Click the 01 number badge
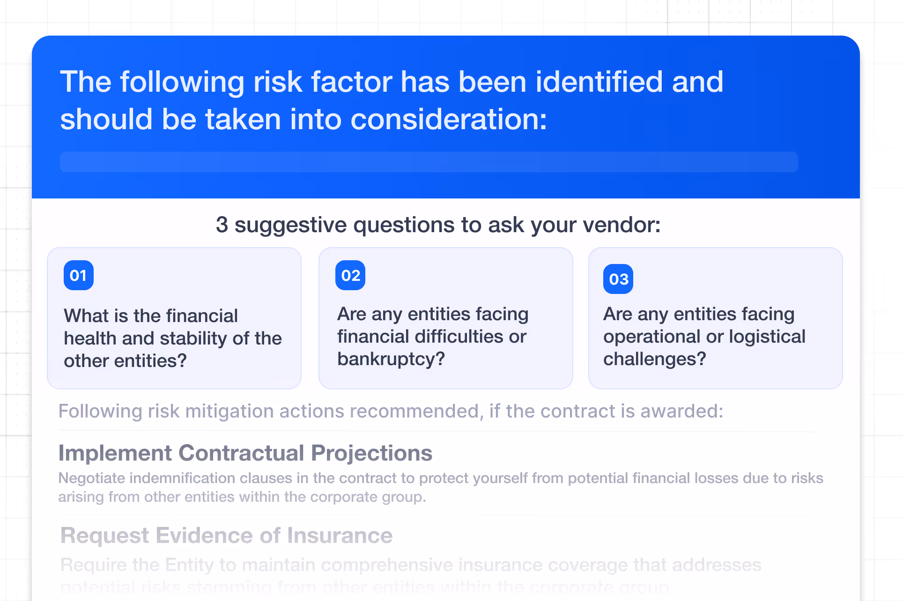The image size is (903, 601). [79, 275]
